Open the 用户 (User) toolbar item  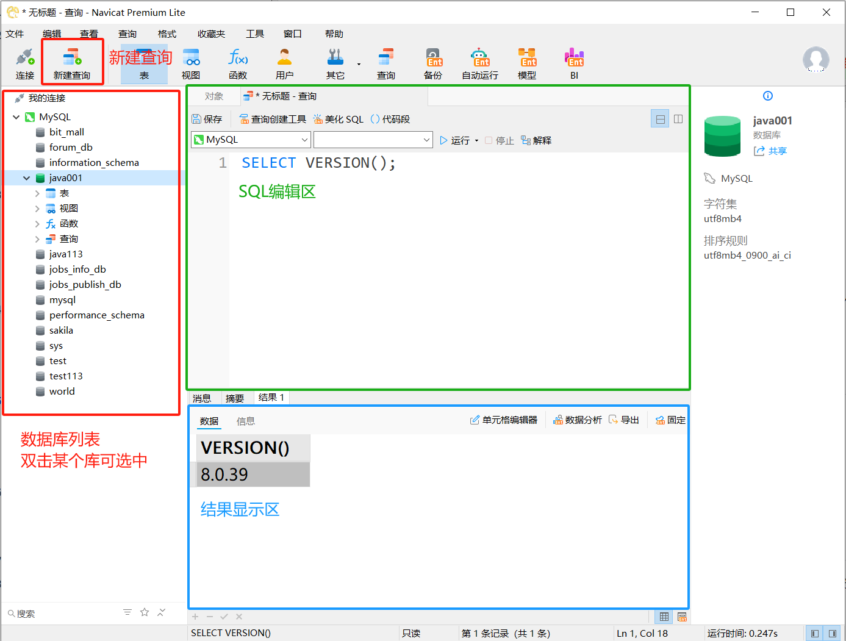pyautogui.click(x=284, y=64)
